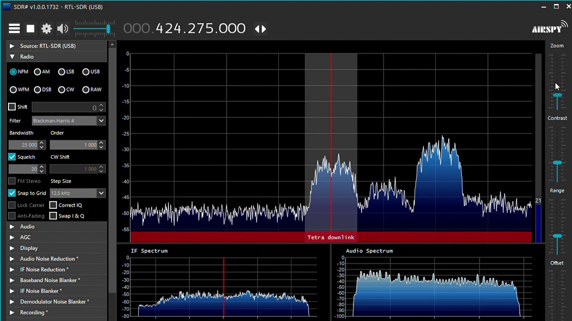
Task: Expand the Source: RTL-SDR (USB) section
Action: tap(57, 46)
